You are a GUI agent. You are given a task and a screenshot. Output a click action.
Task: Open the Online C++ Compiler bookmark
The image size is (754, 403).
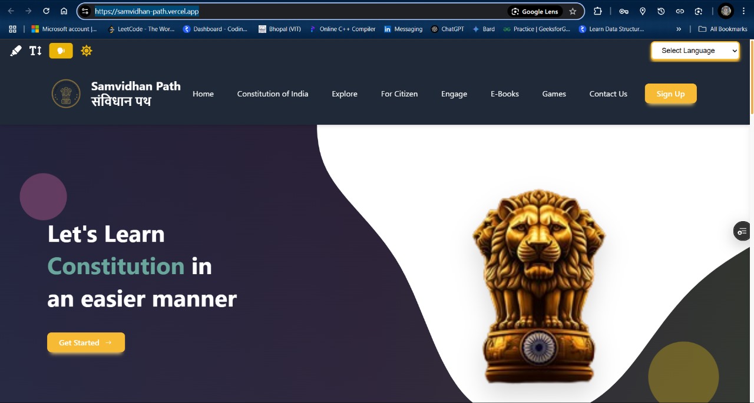[342, 29]
